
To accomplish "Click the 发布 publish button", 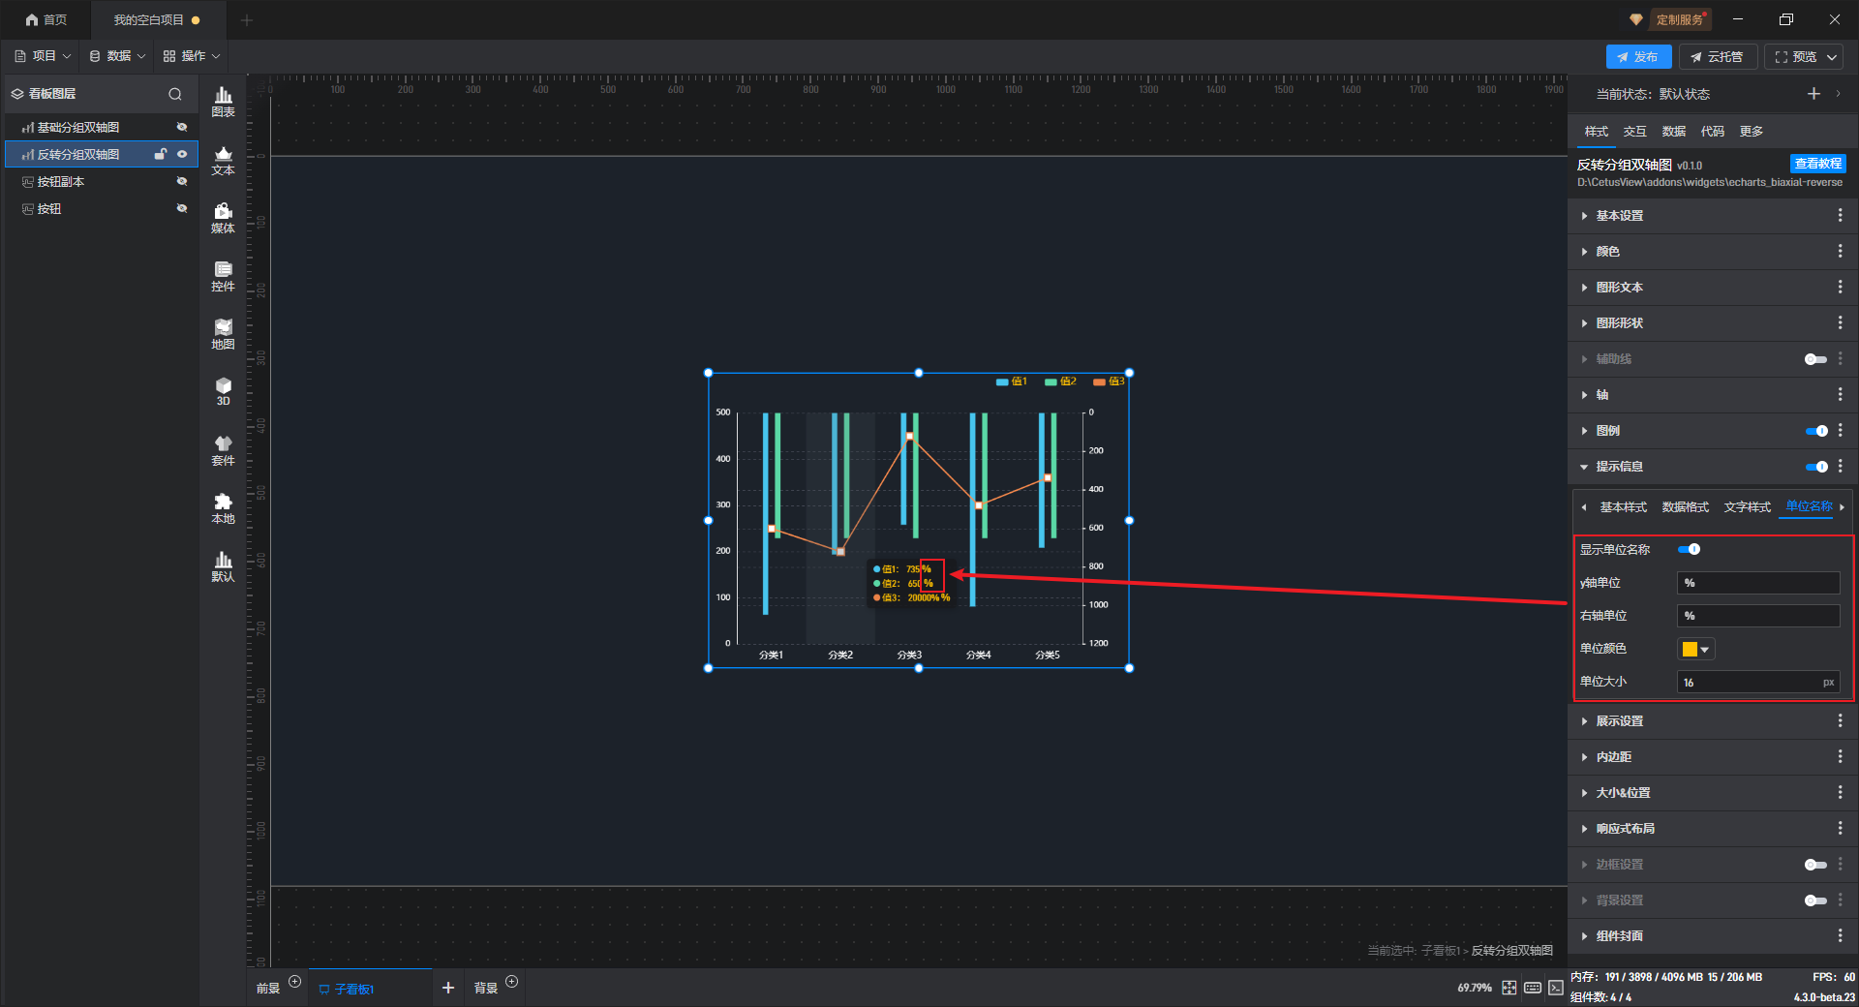I will pyautogui.click(x=1638, y=57).
